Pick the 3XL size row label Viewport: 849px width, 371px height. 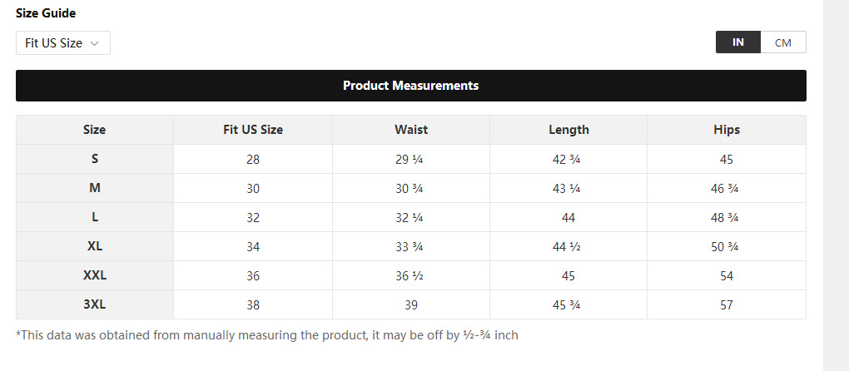tap(94, 304)
